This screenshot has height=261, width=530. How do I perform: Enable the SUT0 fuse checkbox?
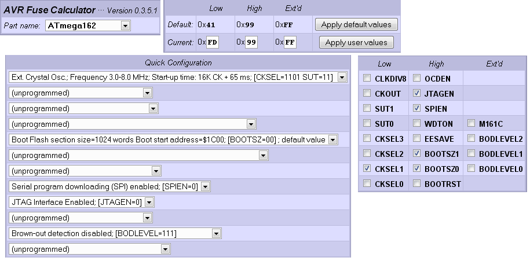(x=367, y=123)
